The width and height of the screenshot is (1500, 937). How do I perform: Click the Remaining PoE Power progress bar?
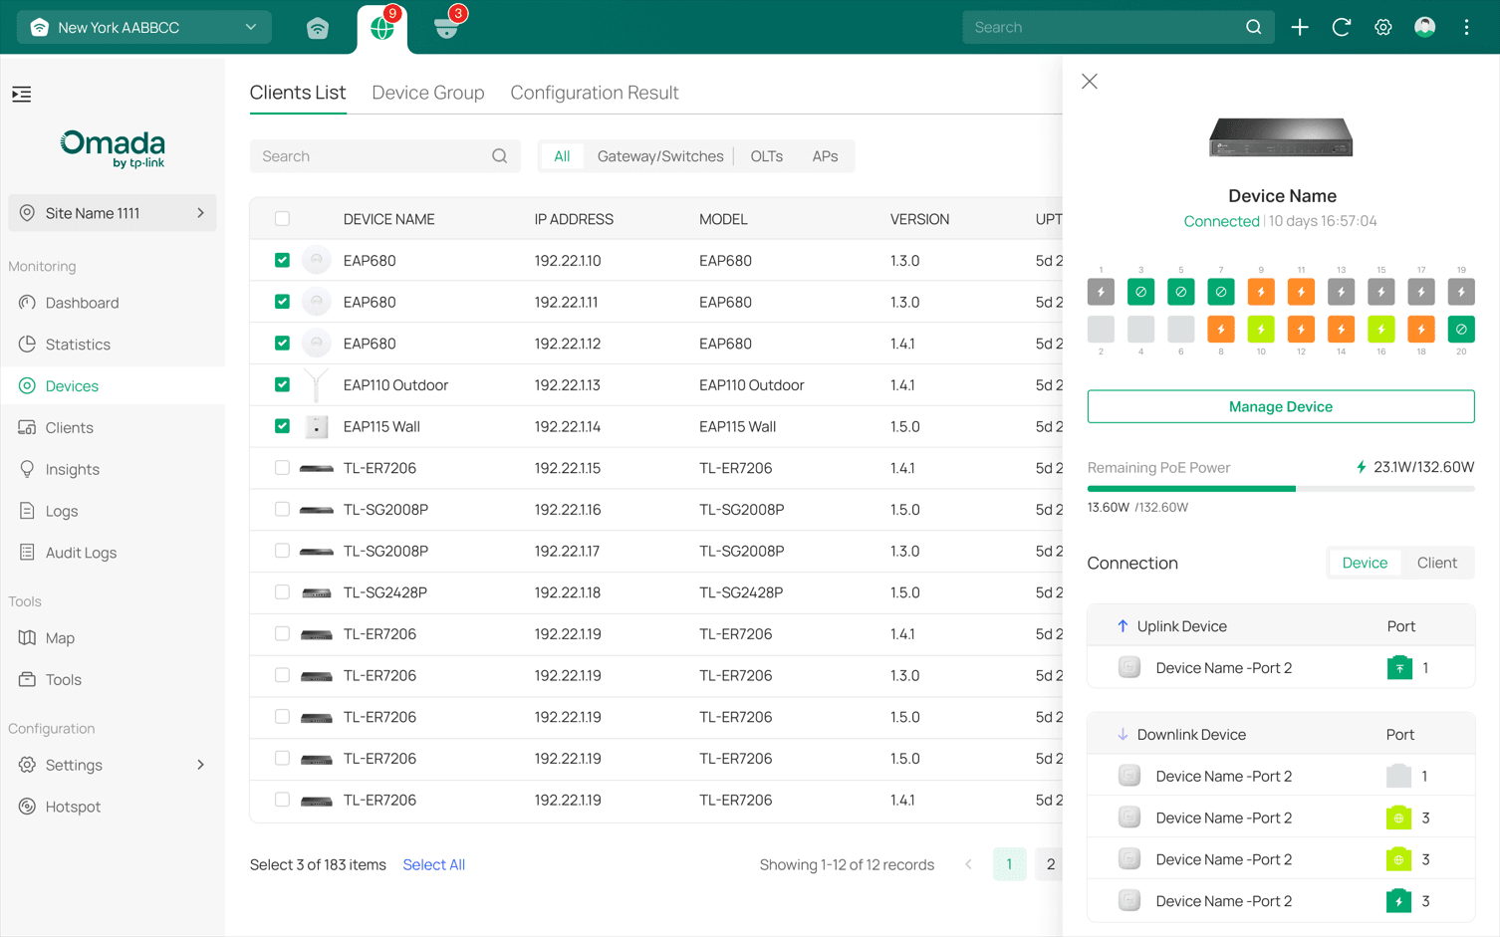(x=1280, y=488)
